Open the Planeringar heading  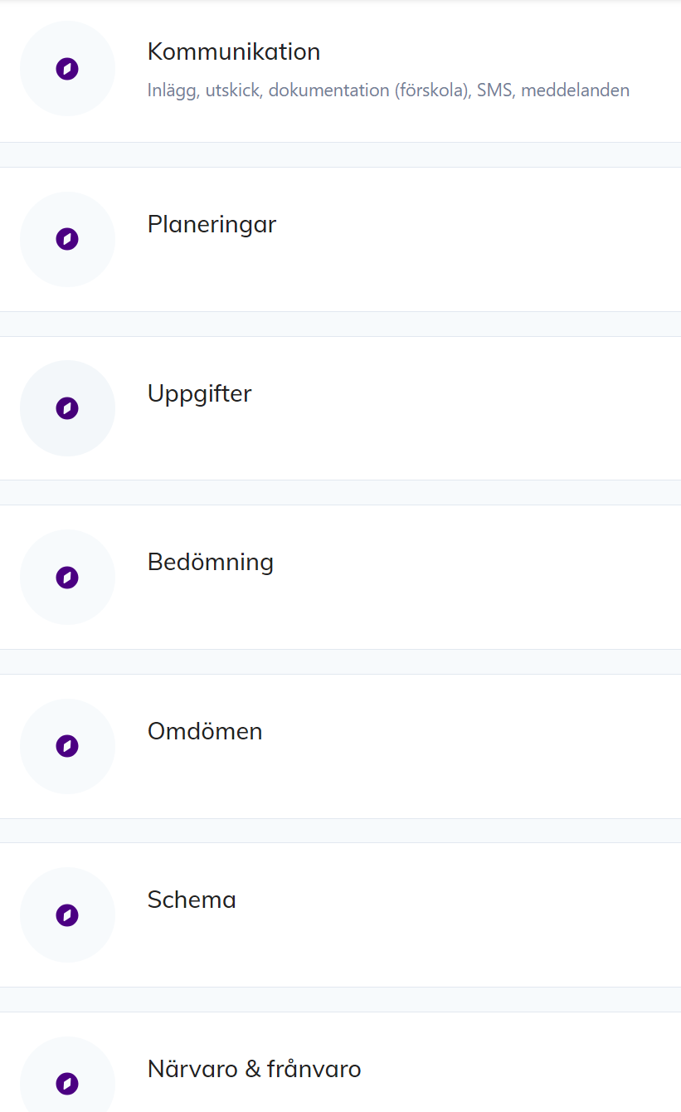pos(212,224)
